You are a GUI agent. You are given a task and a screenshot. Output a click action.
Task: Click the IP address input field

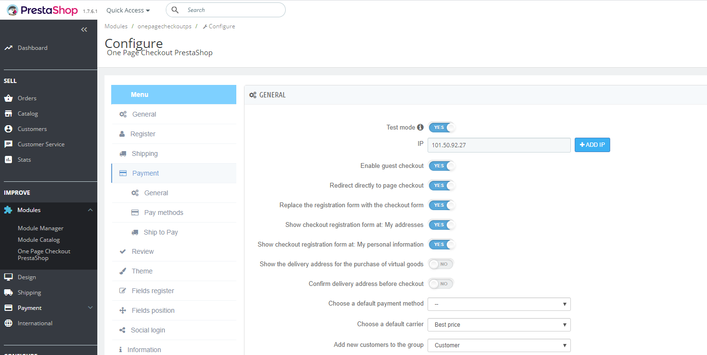point(499,145)
